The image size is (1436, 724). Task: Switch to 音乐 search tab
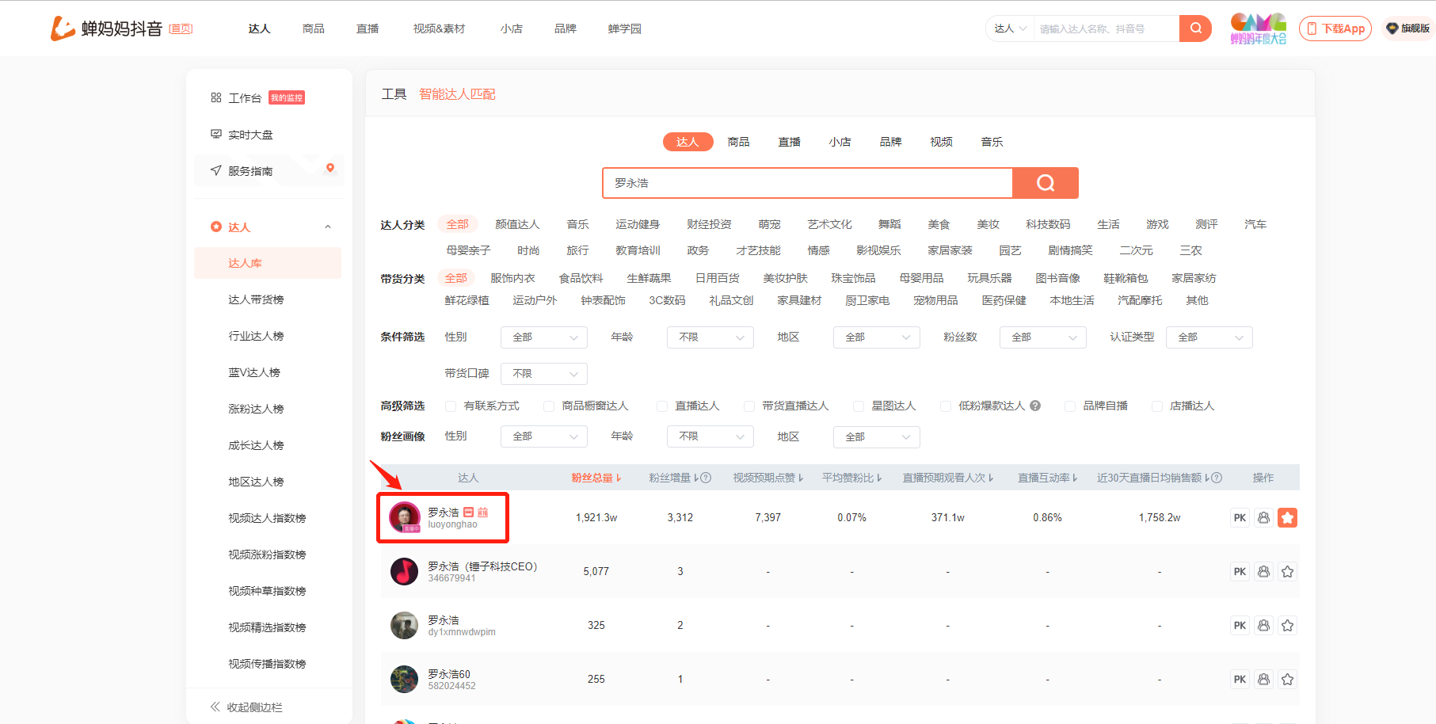tap(992, 142)
